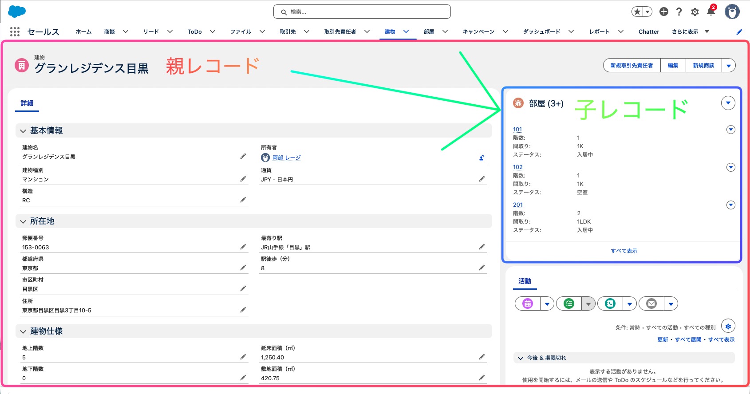The height and width of the screenshot is (394, 750).
Task: Open the notifications bell icon
Action: click(x=711, y=12)
